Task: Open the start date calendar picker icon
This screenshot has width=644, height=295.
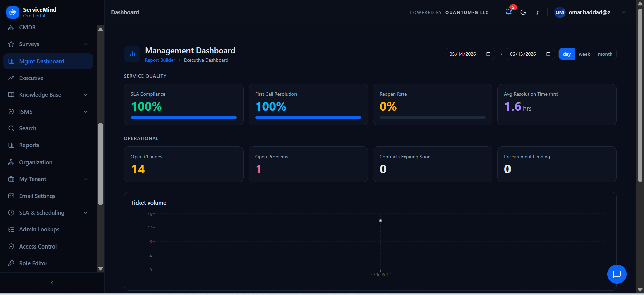Action: tap(488, 54)
